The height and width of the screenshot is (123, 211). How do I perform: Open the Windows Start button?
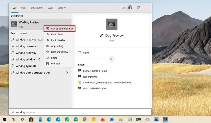click(x=4, y=119)
